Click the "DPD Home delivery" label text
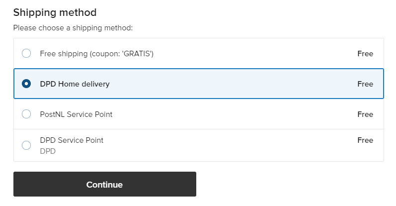396x206 pixels. click(75, 84)
